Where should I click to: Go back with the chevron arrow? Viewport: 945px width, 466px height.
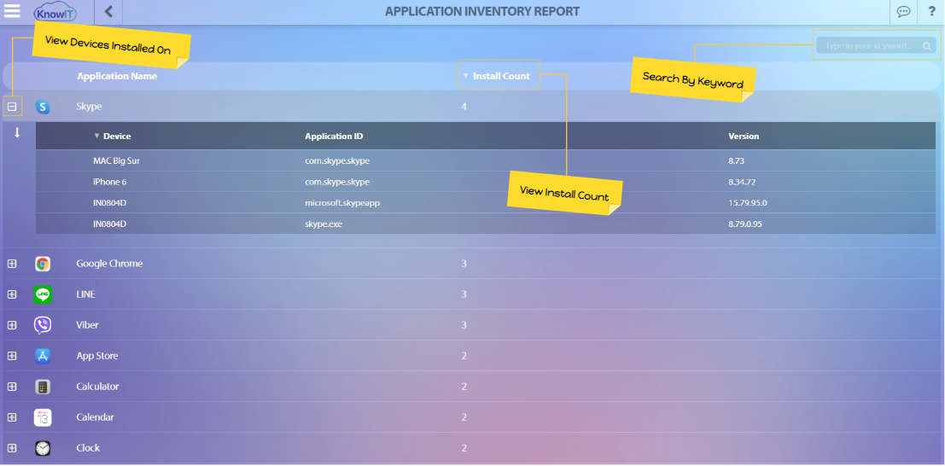tap(108, 11)
